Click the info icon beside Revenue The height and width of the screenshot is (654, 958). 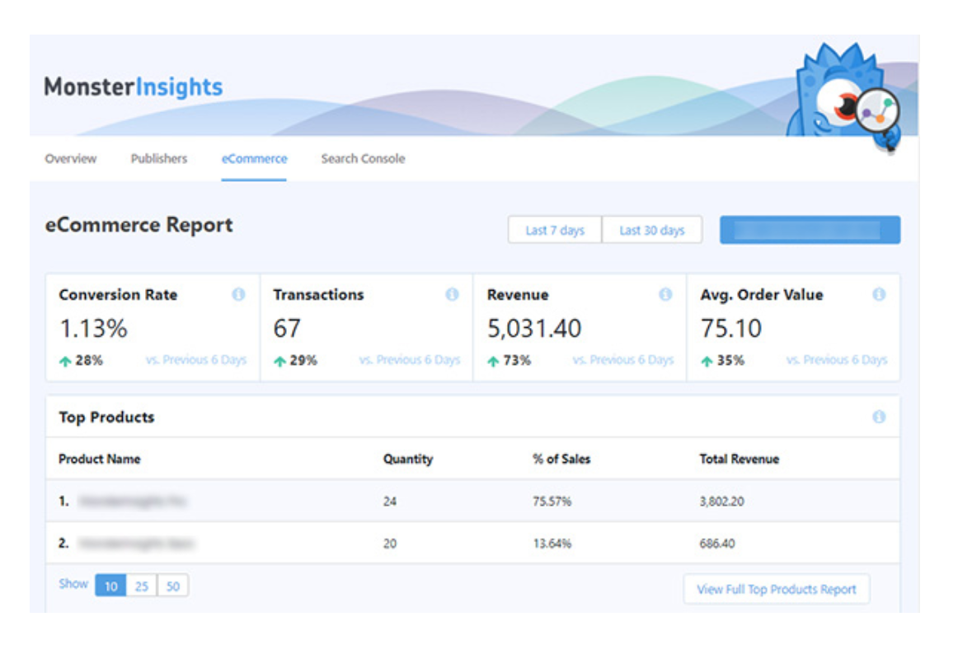665,295
